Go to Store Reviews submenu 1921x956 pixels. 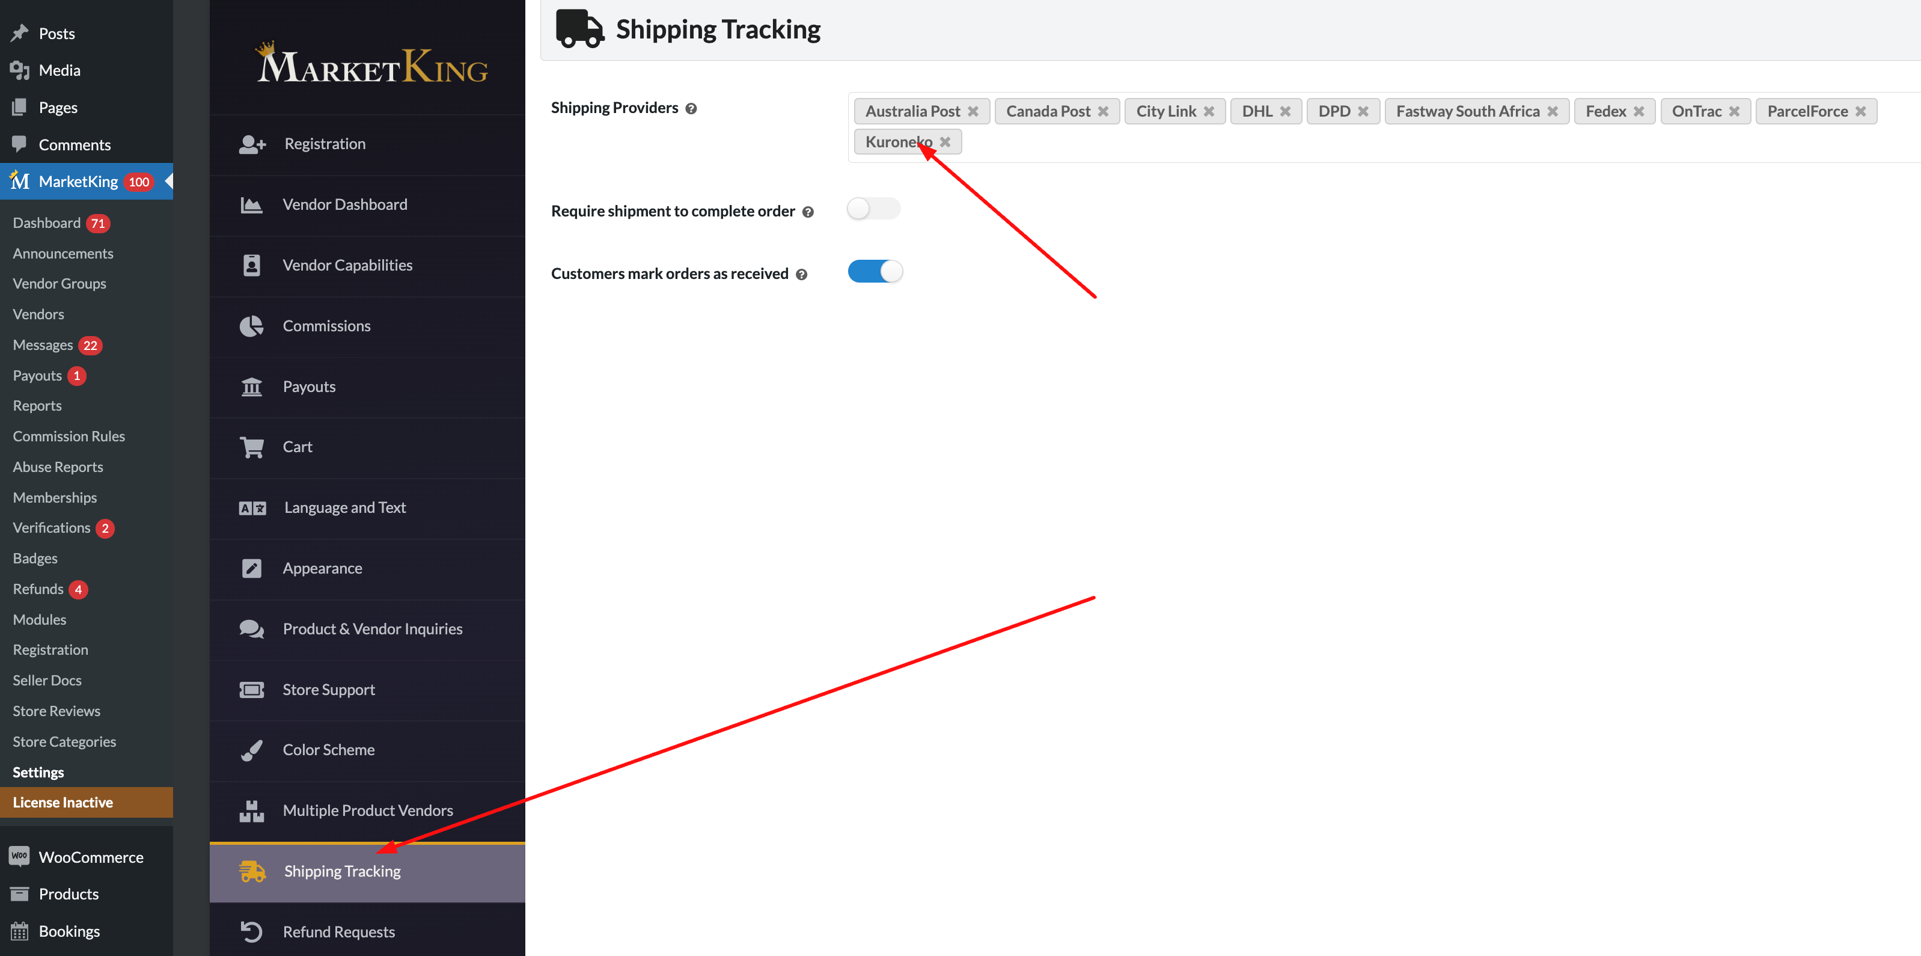[x=56, y=711]
